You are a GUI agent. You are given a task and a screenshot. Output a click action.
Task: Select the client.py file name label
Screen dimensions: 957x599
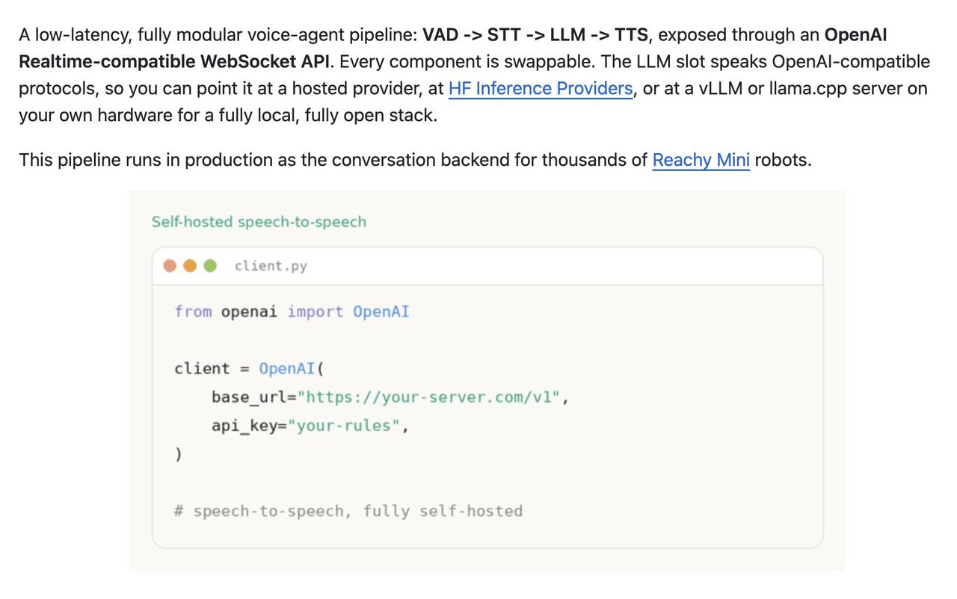pos(271,266)
